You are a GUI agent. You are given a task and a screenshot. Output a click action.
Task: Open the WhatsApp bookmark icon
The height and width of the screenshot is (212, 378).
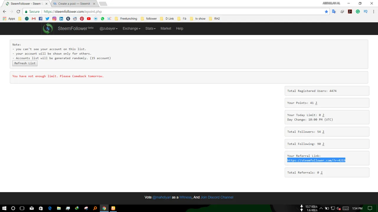point(102,19)
